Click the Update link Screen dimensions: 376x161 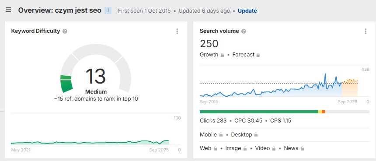[247, 11]
